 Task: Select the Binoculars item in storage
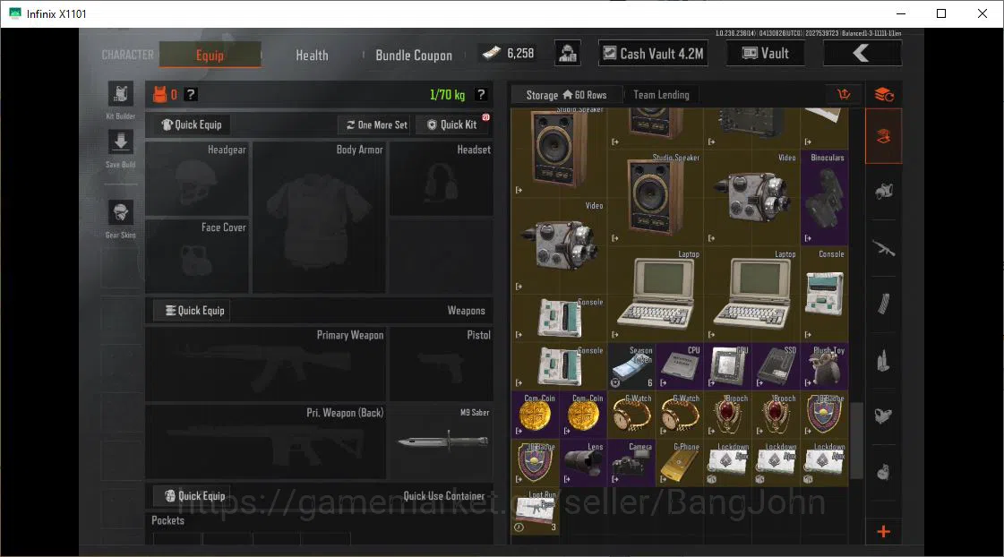825,198
